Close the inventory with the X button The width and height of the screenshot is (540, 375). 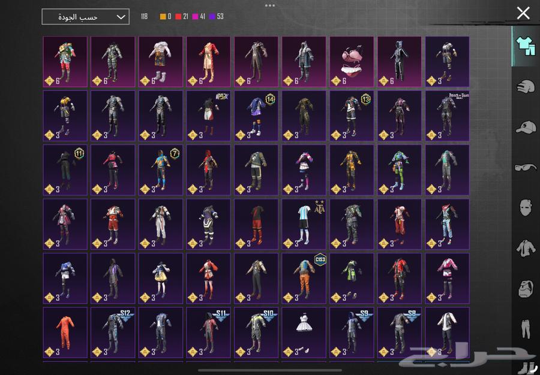tap(523, 13)
